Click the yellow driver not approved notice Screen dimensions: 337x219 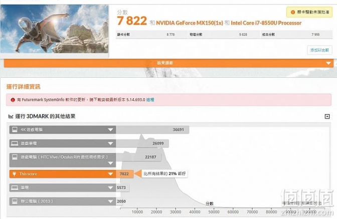tap(309, 12)
